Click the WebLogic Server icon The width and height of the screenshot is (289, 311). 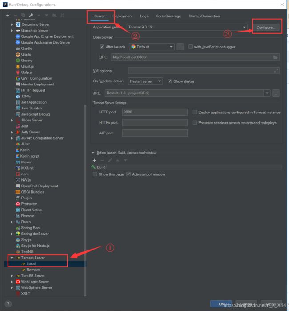pos(18,282)
